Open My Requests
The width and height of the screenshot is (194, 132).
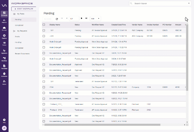tap(22, 31)
